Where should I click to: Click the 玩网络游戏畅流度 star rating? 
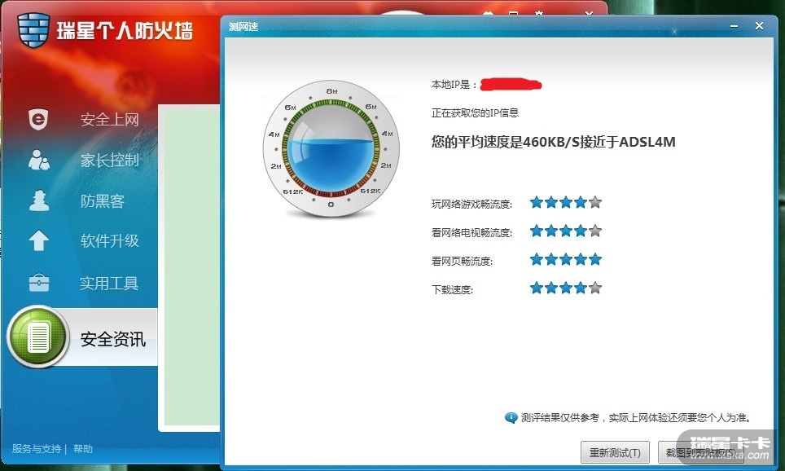pyautogui.click(x=566, y=202)
